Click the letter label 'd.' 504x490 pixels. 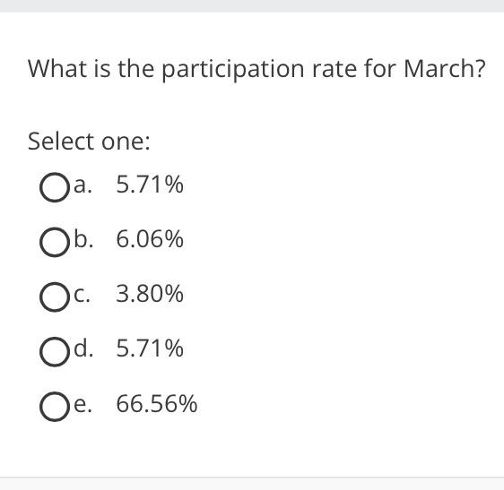[83, 348]
